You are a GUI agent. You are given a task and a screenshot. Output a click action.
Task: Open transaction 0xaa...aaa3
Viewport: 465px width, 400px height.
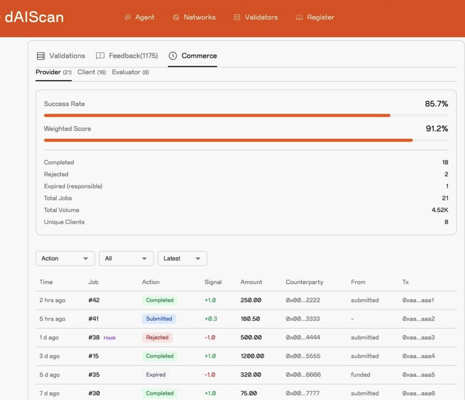click(418, 337)
